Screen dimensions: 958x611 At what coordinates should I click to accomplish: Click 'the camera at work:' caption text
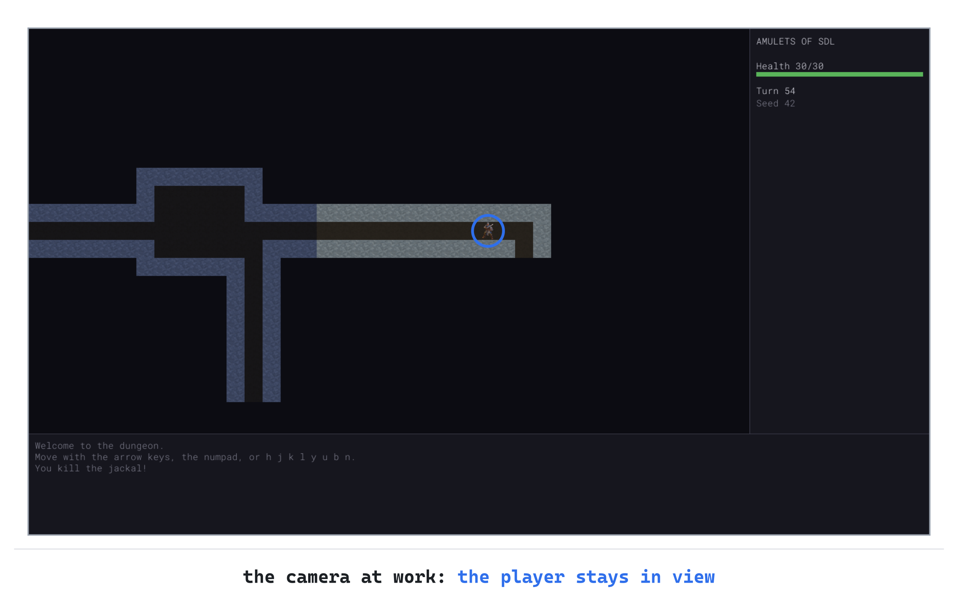click(344, 577)
